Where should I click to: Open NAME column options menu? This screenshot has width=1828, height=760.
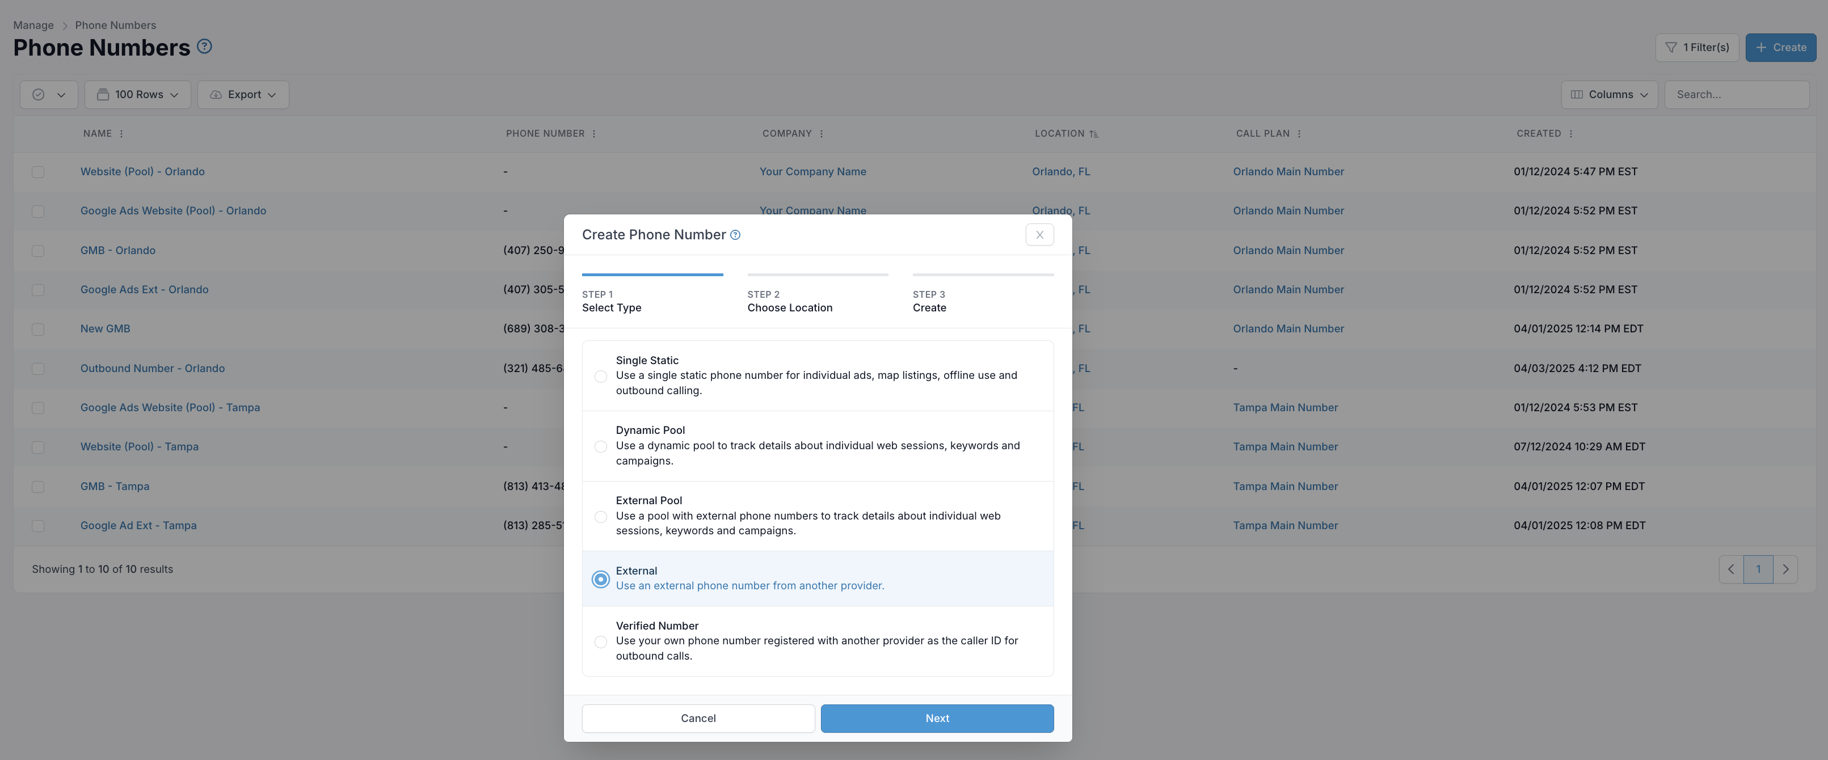[121, 133]
